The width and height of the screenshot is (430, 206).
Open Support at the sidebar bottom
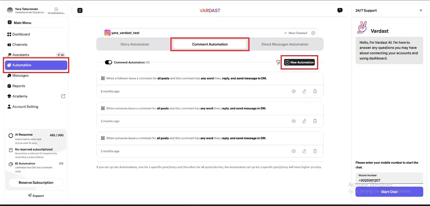[36, 196]
